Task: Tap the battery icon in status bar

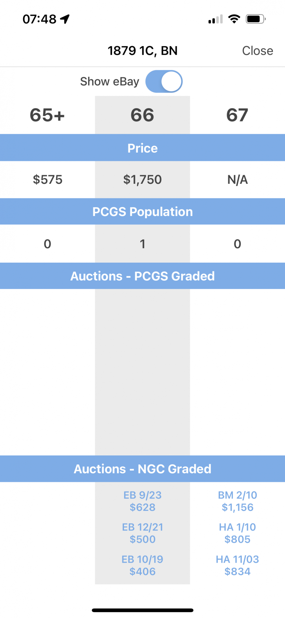Action: click(x=256, y=19)
